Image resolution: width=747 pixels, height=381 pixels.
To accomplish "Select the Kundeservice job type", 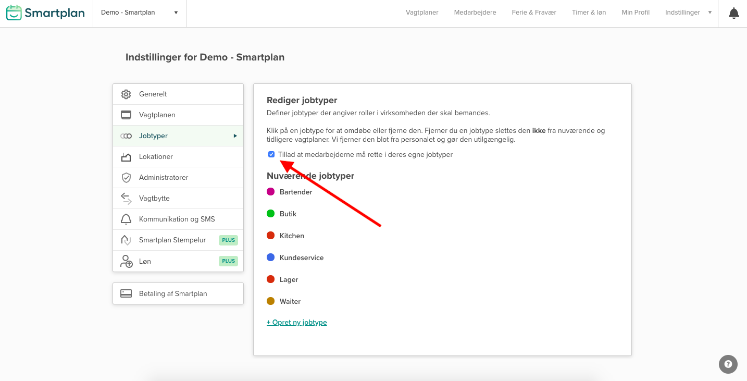I will [301, 257].
